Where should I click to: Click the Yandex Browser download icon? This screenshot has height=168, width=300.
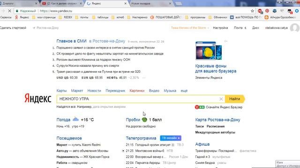click(x=200, y=107)
